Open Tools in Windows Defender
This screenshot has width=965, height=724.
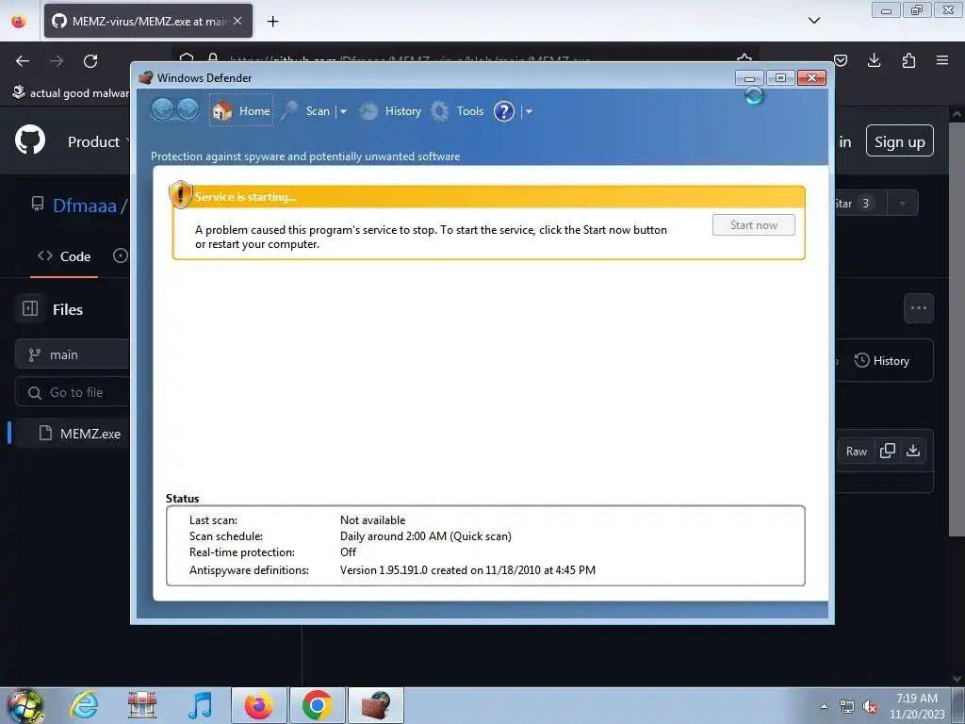457,111
